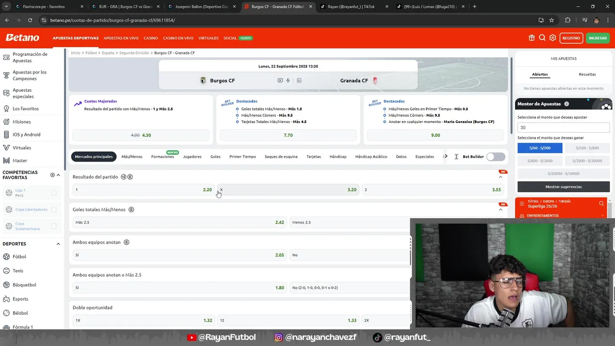Open the Más/Menos market tab

pos(132,157)
